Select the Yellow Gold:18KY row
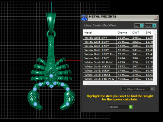 (x=118, y=50)
